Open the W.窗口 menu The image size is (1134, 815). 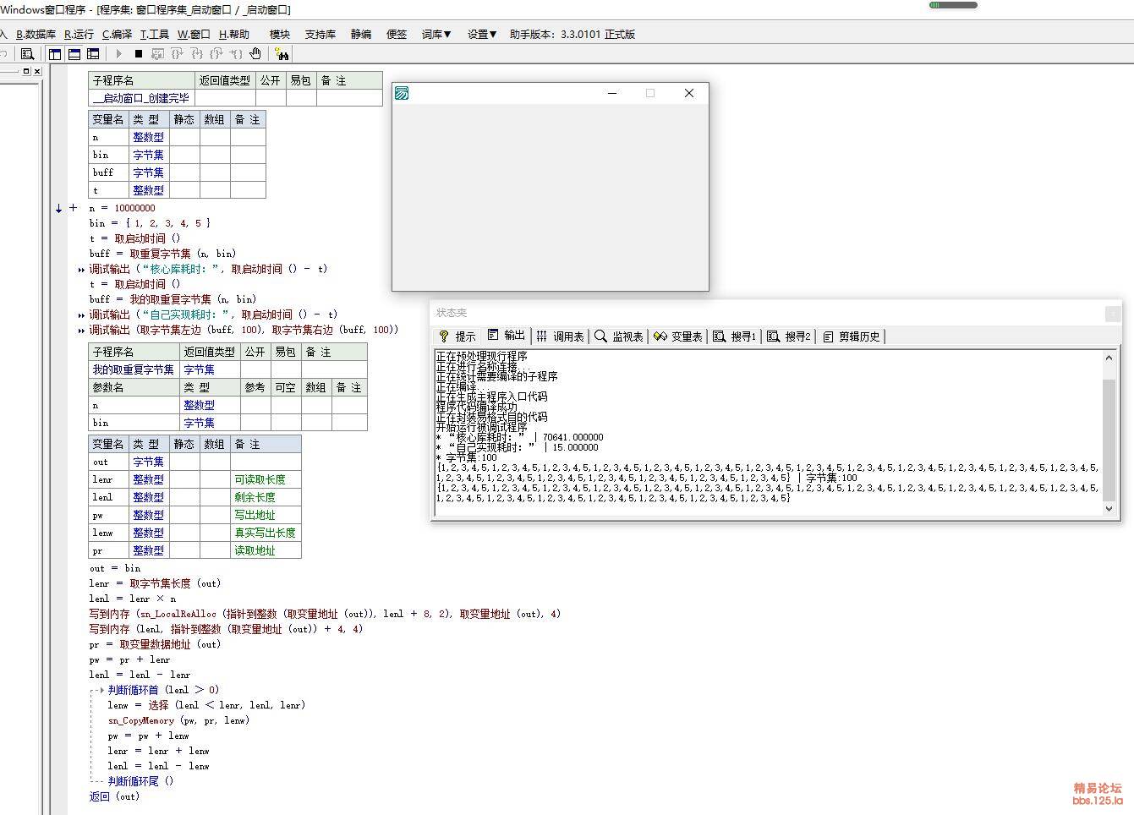click(194, 35)
